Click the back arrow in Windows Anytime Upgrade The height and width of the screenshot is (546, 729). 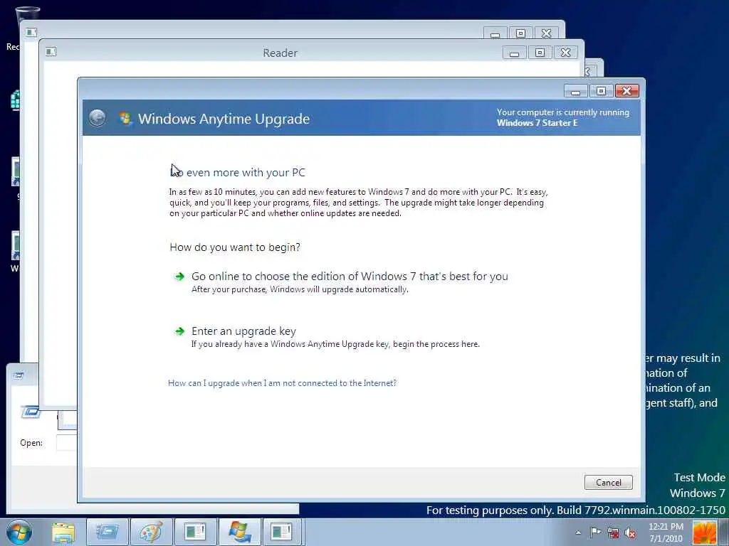pos(97,118)
